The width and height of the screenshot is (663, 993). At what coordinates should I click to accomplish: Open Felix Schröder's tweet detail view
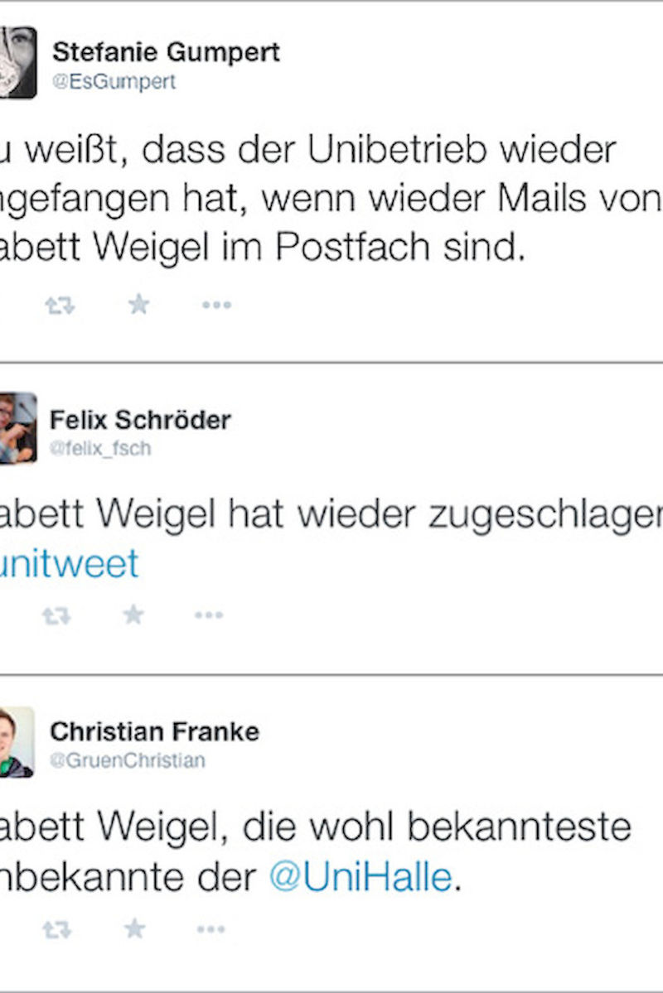331,513
